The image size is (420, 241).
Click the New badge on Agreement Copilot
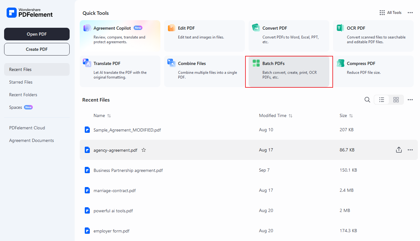click(138, 28)
